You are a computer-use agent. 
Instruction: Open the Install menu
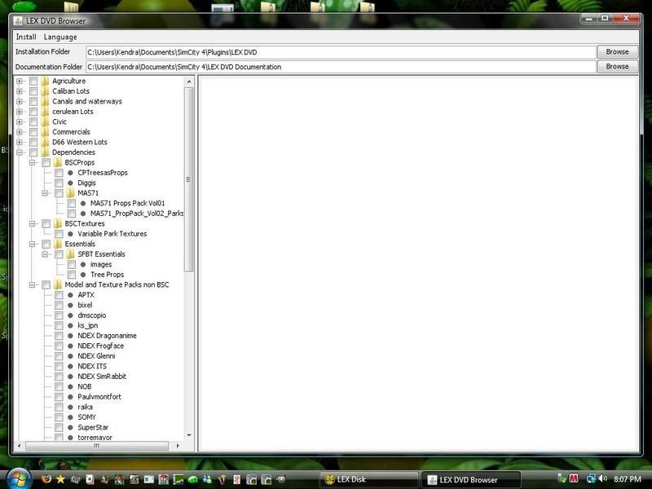tap(25, 37)
